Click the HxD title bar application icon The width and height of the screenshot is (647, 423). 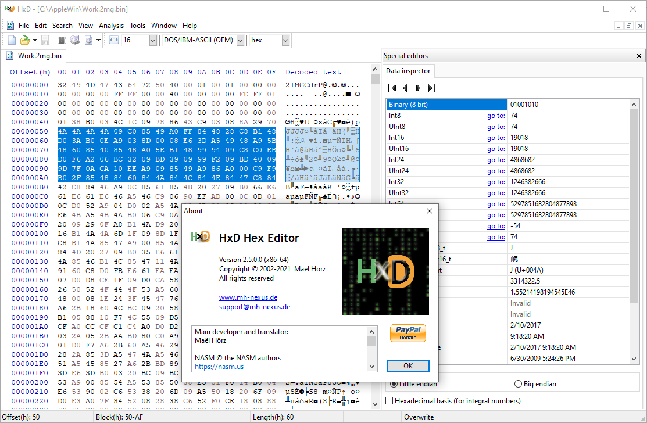9,9
